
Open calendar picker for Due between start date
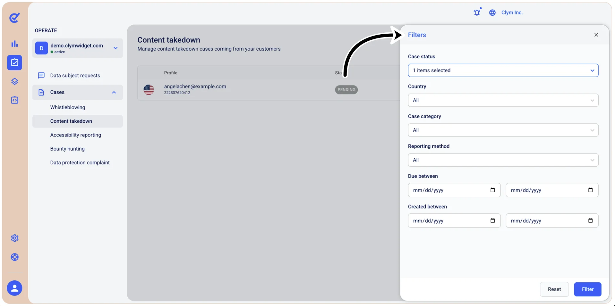click(x=492, y=190)
